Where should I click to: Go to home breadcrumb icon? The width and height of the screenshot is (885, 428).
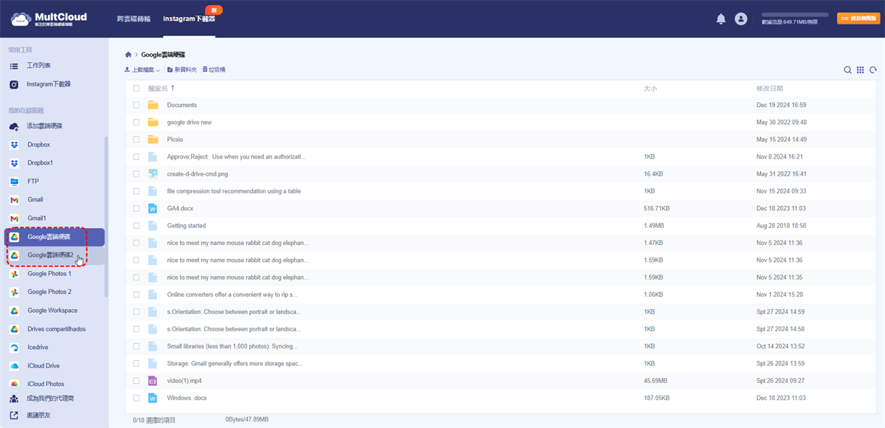[128, 55]
